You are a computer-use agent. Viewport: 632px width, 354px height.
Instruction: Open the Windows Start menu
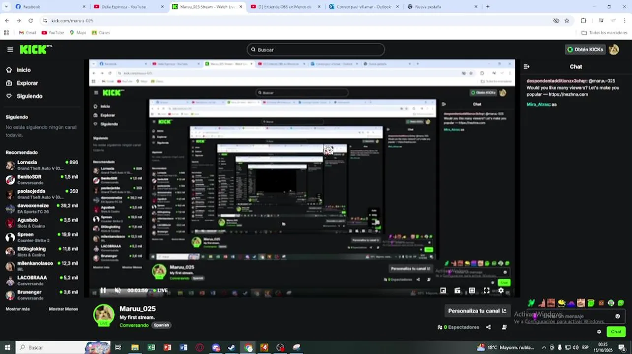point(7,348)
